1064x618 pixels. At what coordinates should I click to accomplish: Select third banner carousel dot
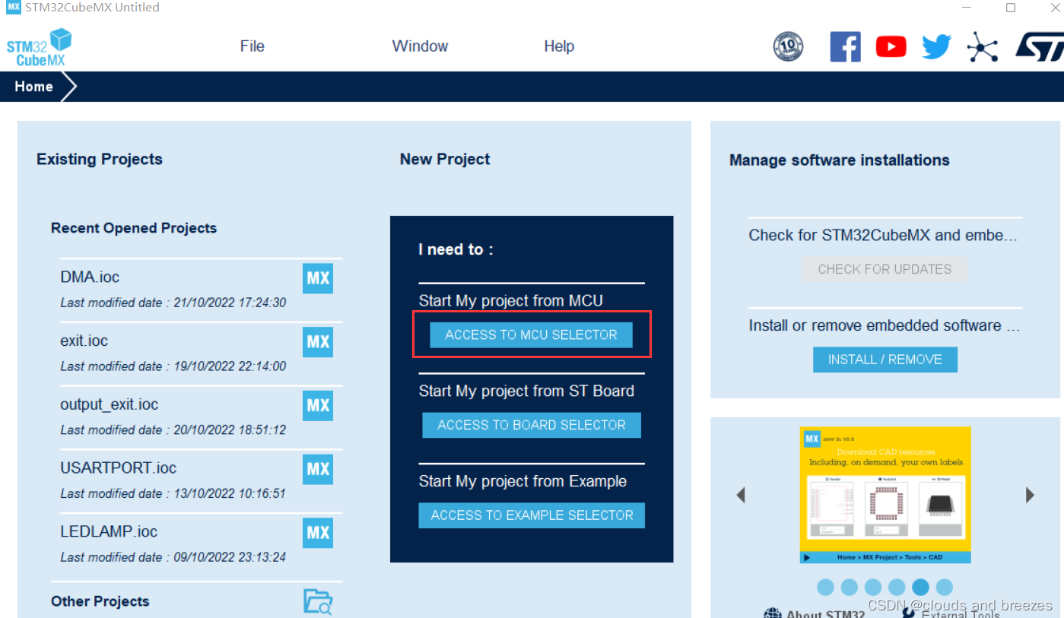click(x=873, y=587)
